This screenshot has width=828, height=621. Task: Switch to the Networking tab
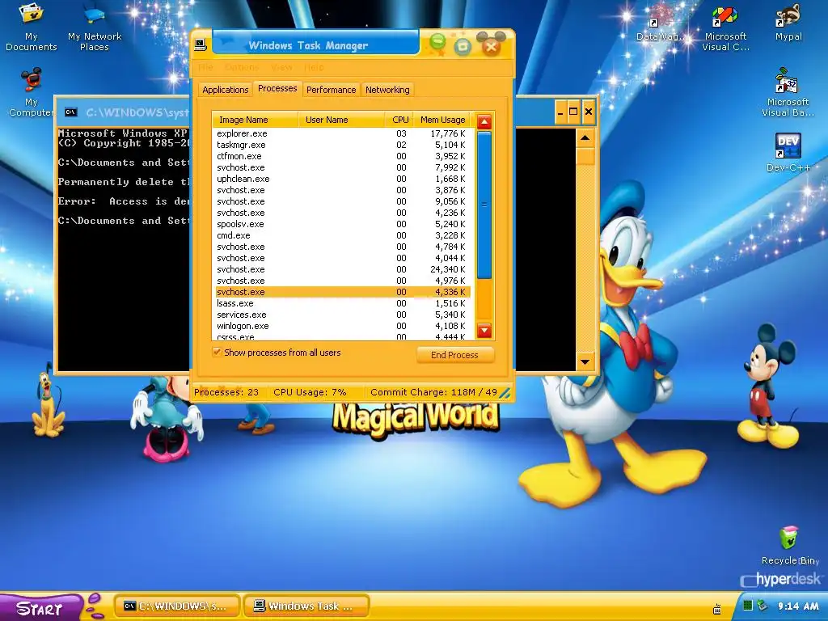click(x=387, y=90)
